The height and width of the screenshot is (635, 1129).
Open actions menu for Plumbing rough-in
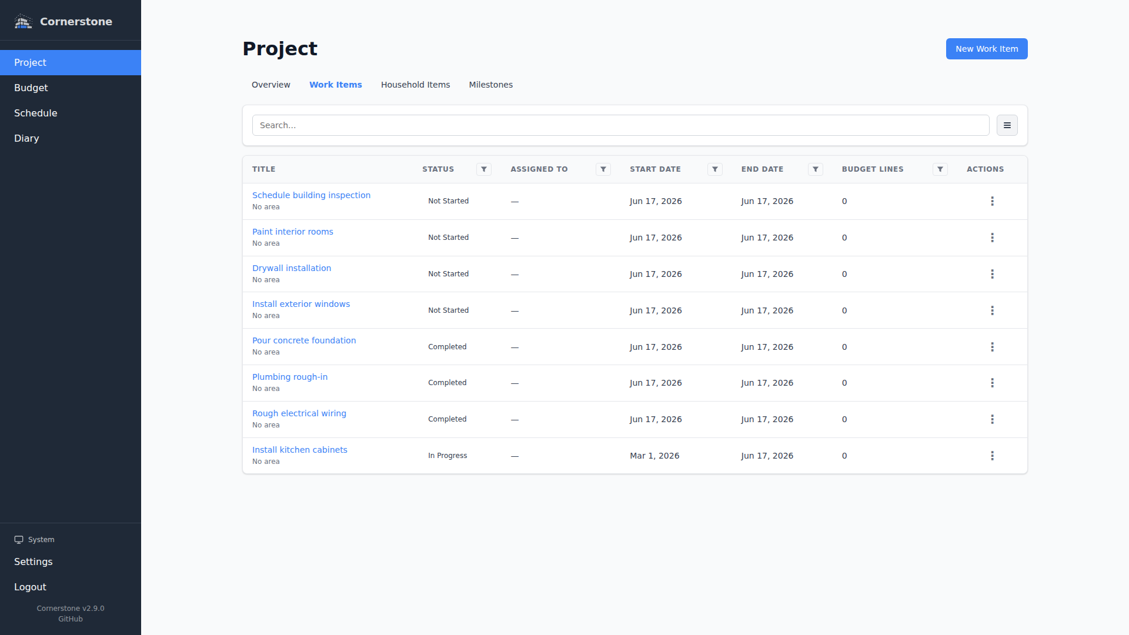click(992, 383)
